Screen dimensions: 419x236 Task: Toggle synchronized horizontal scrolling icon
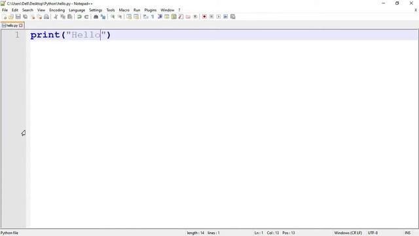click(x=136, y=16)
